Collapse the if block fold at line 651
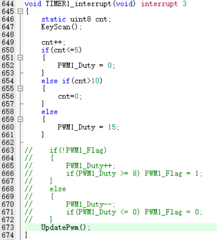 20,58
